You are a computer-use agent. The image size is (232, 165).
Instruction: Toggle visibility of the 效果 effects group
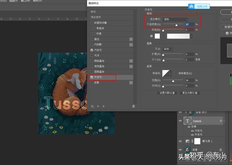coord(189,127)
